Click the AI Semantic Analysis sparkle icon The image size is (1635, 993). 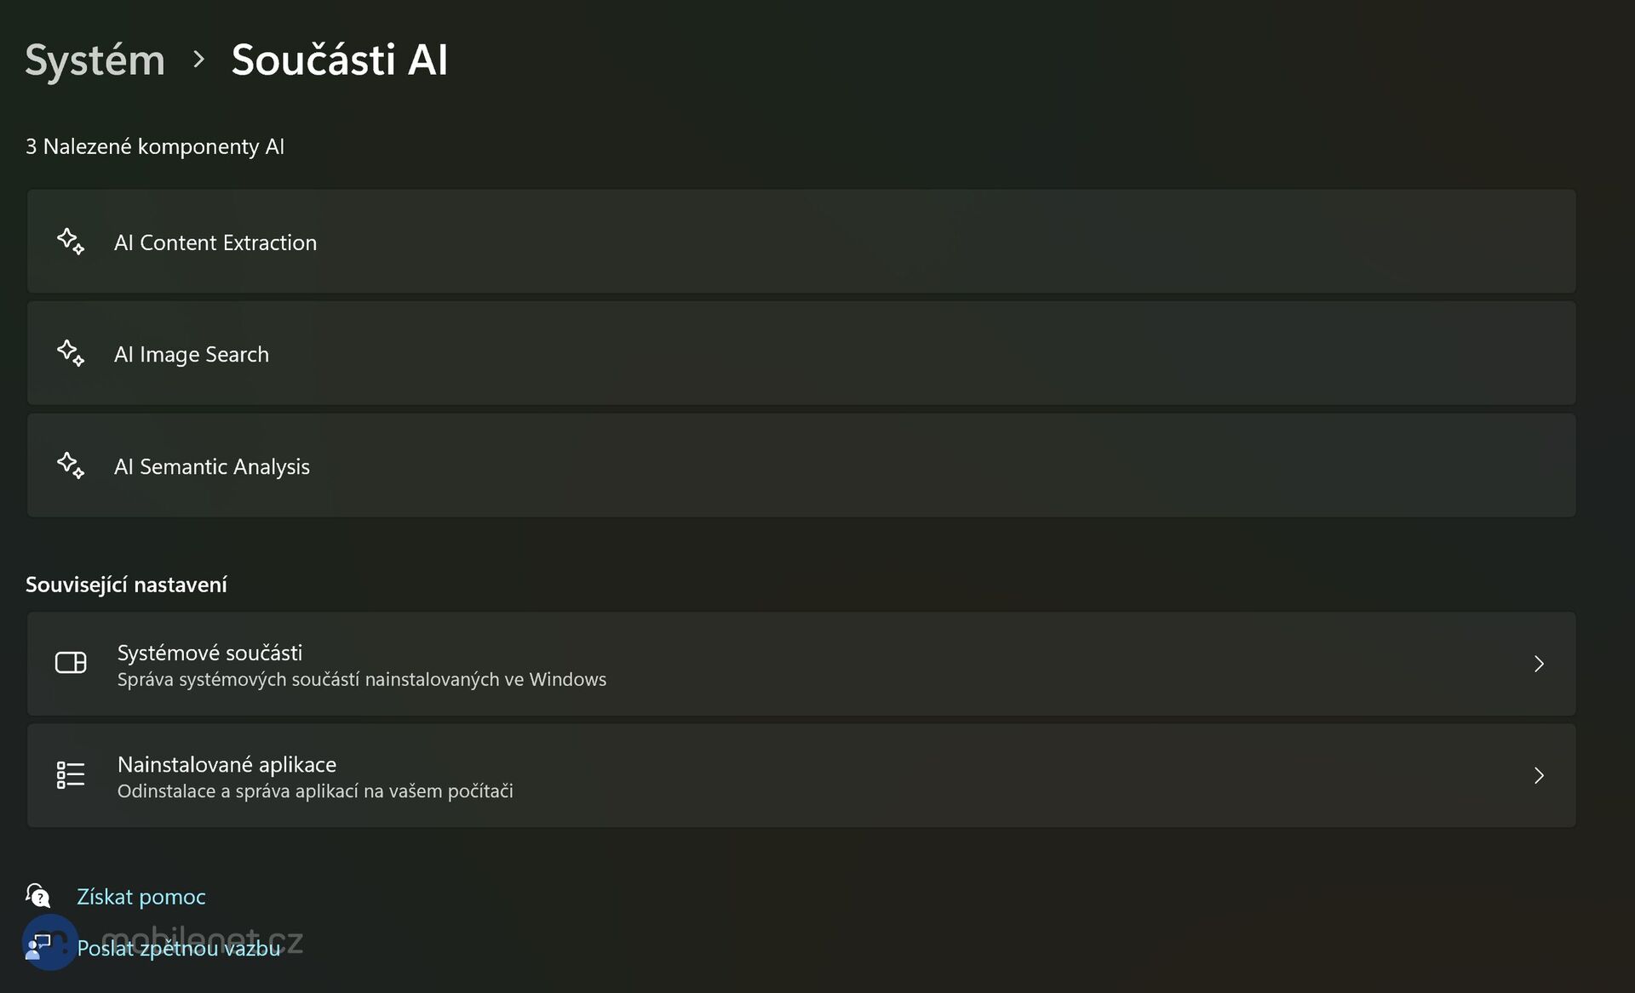coord(72,465)
